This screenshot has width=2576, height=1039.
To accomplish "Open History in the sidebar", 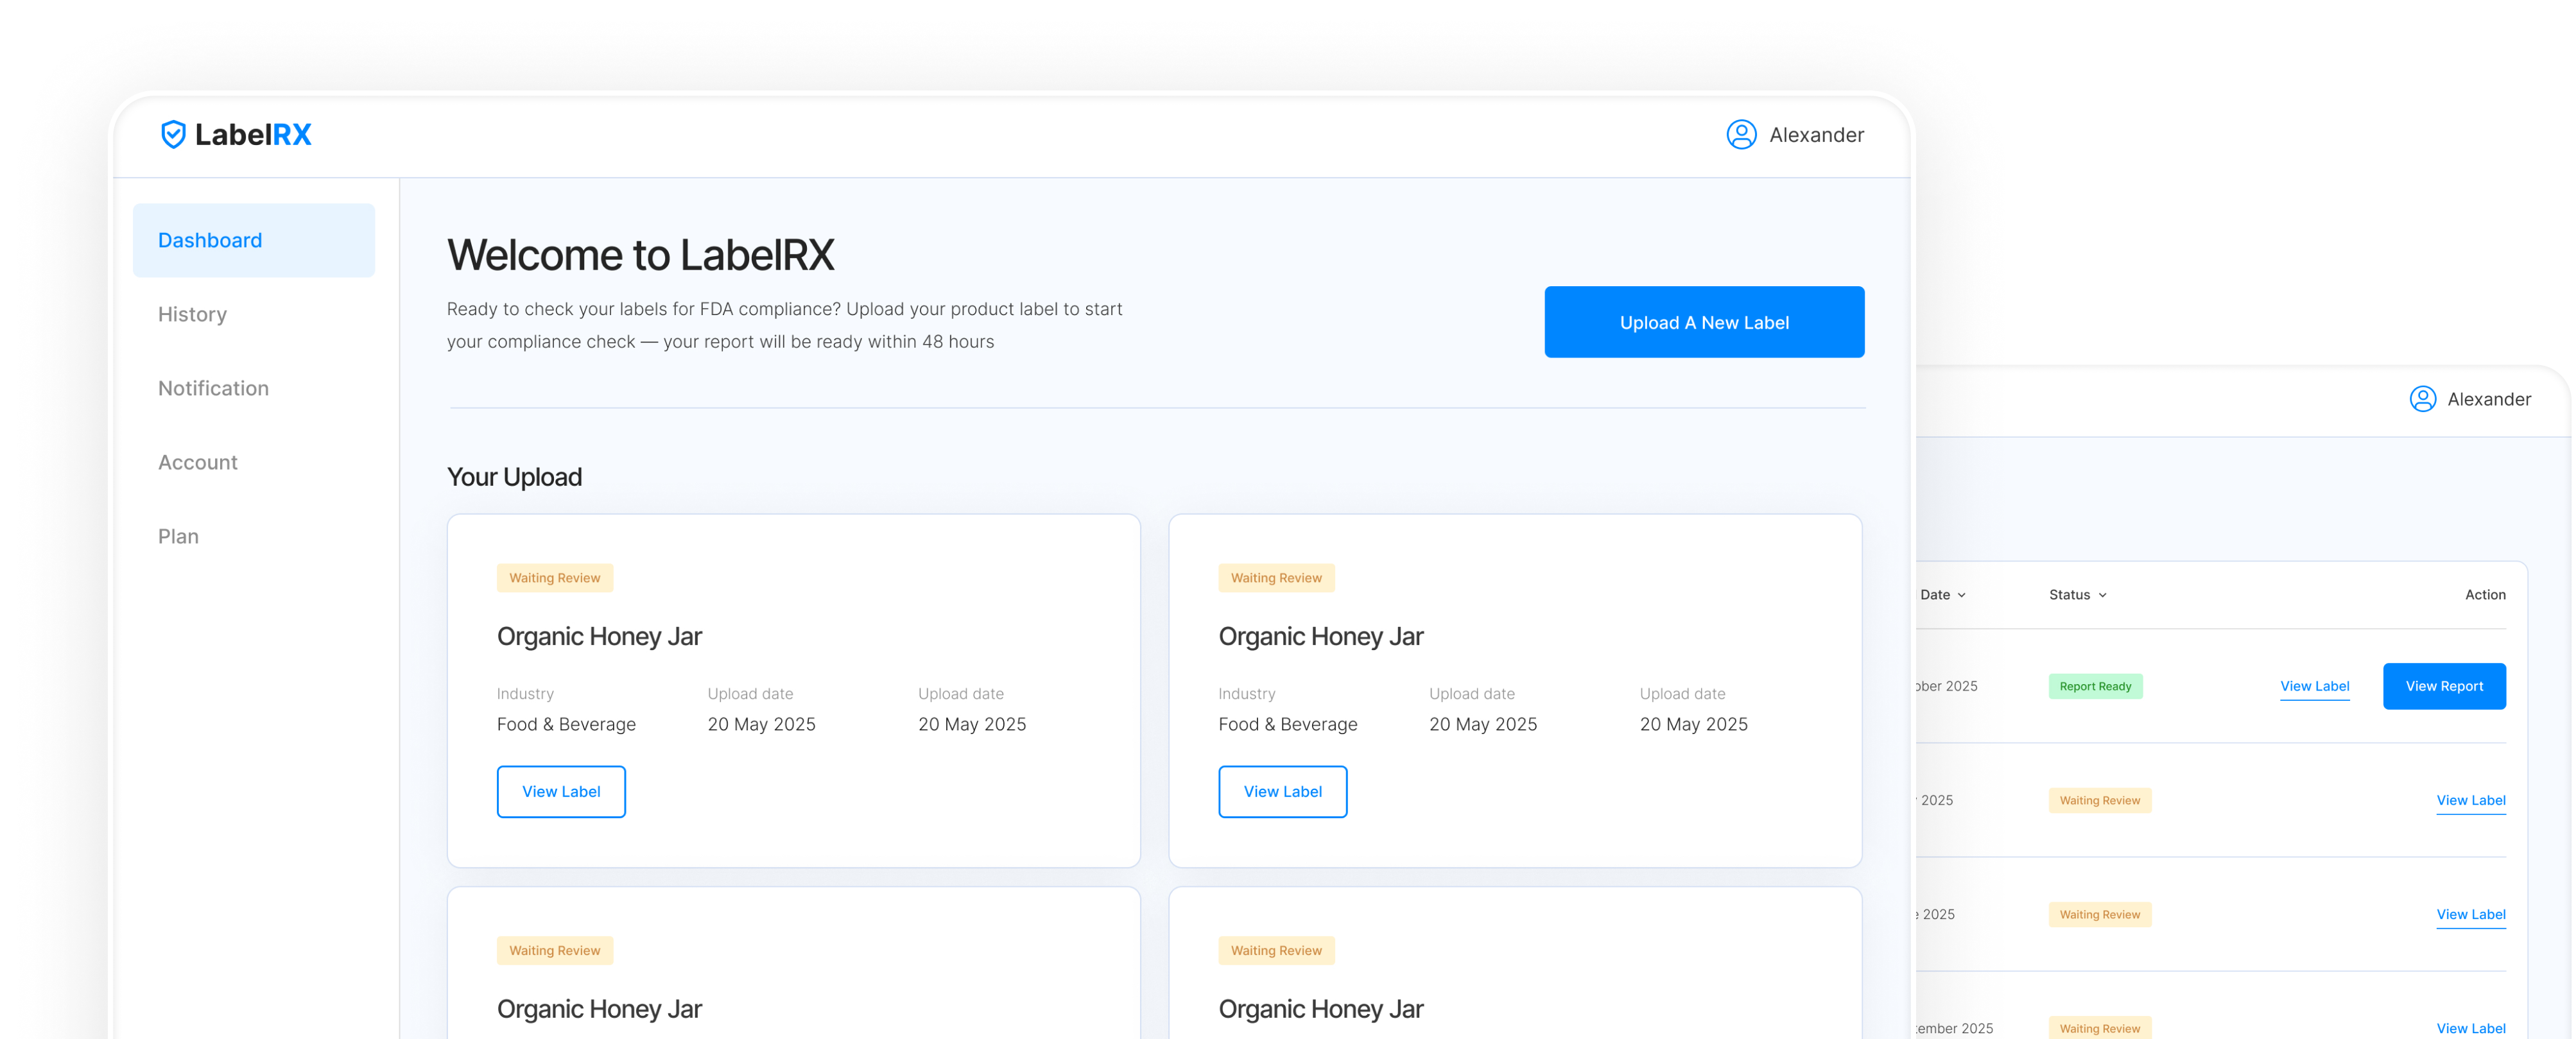I will coord(192,314).
